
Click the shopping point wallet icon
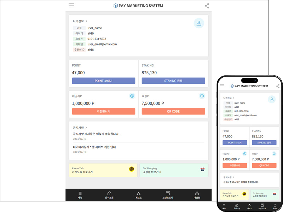pyautogui.click(x=202, y=96)
